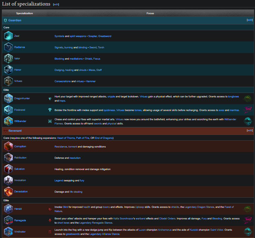The height and width of the screenshot is (238, 255).
Task: Click the small Dragonhunter class glyph
Action: point(50,99)
